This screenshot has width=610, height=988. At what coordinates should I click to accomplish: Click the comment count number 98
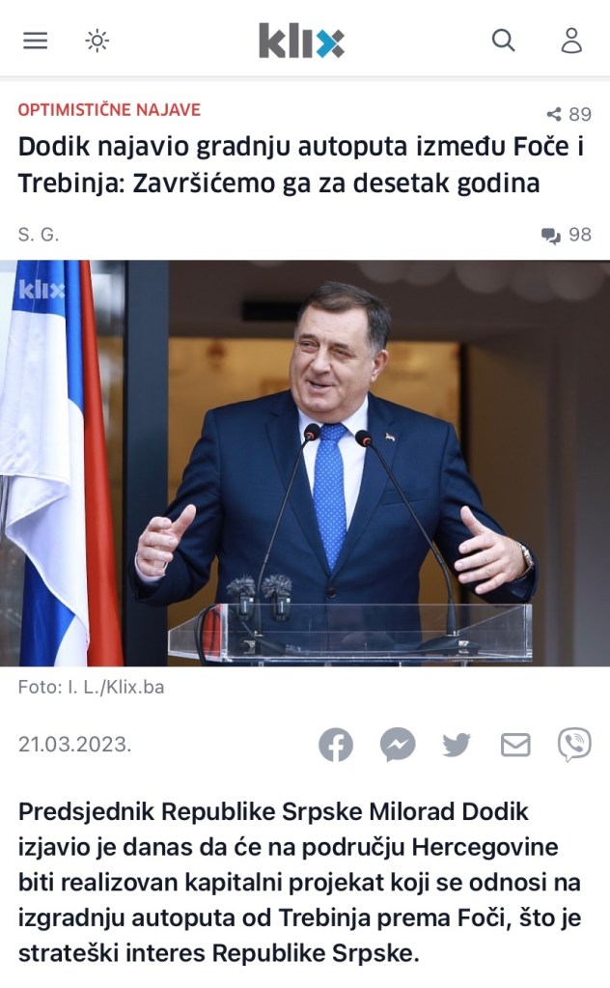click(580, 235)
